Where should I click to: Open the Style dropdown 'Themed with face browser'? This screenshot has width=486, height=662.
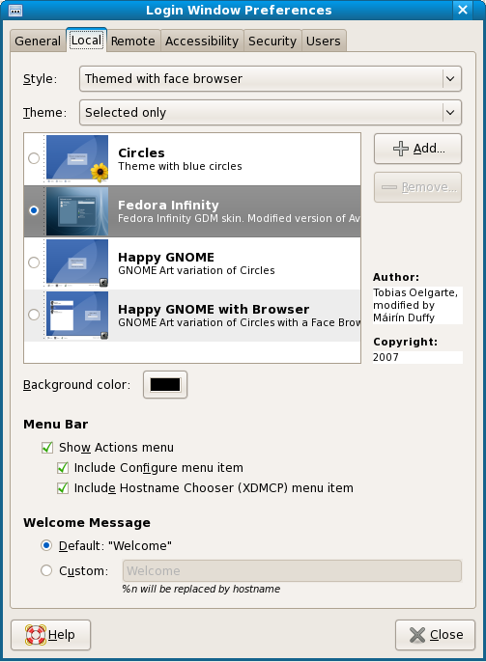(x=271, y=78)
